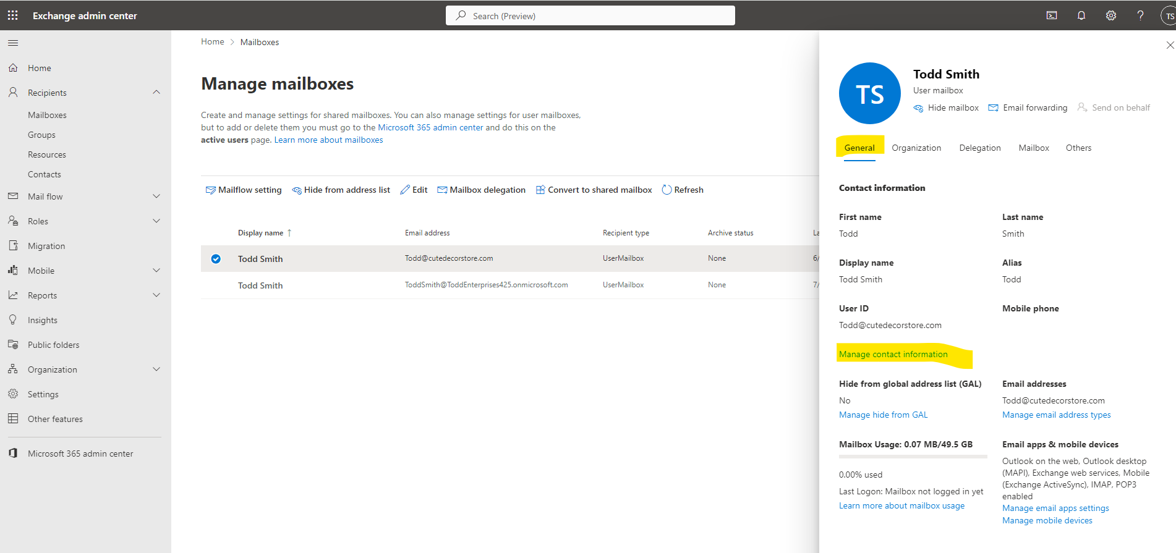Select the General tab
This screenshot has height=553, width=1176.
coord(859,148)
